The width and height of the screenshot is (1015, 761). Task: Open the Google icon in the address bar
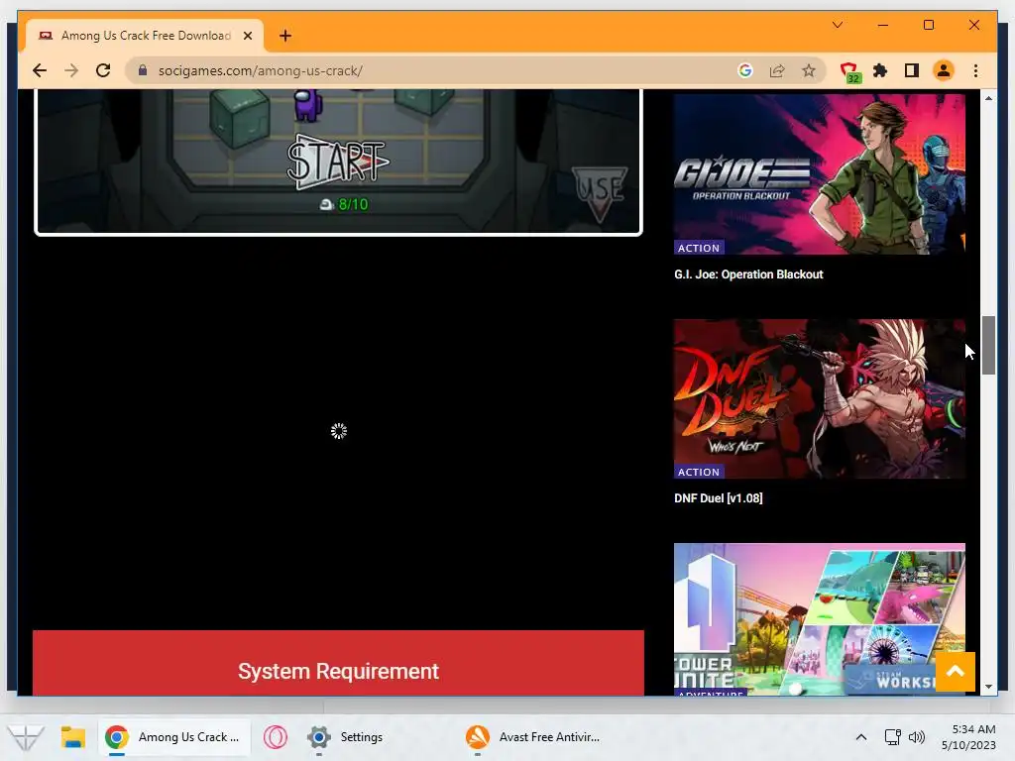click(x=745, y=70)
